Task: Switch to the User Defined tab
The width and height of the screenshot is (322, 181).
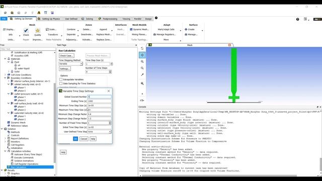Action: [x=71, y=19]
